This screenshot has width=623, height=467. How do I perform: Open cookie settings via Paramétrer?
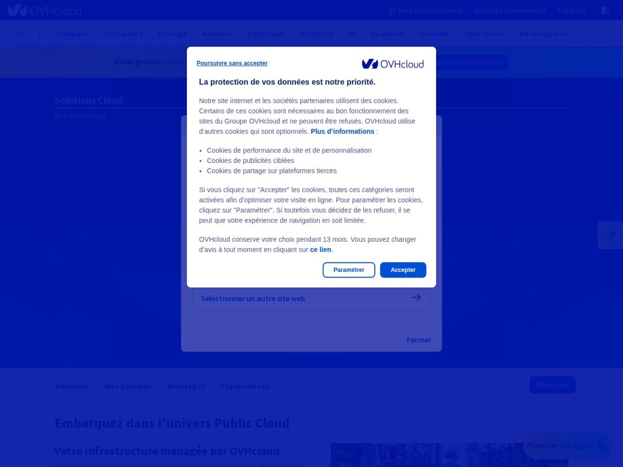click(x=349, y=270)
